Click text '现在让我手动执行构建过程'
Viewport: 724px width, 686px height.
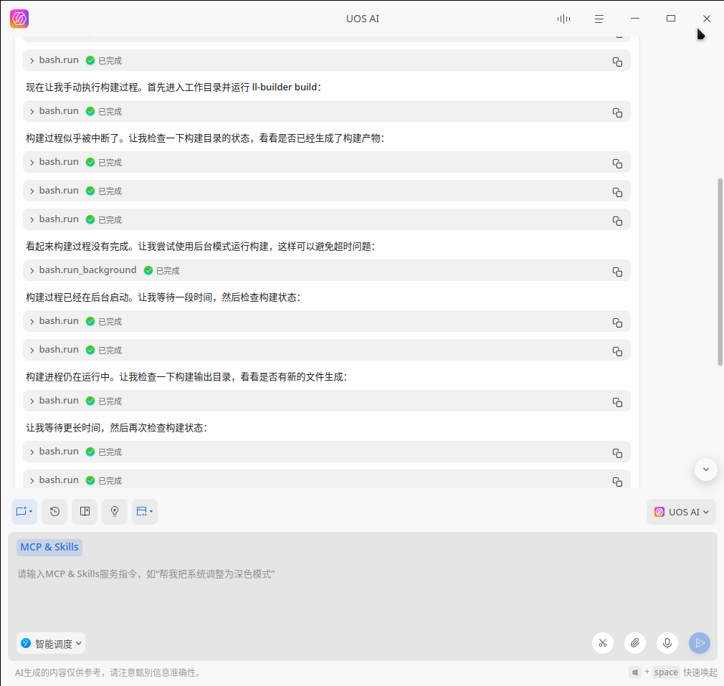pos(82,87)
